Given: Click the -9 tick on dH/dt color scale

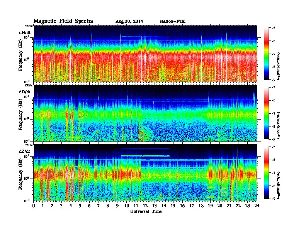Looking at the screenshot, I should (274, 80).
